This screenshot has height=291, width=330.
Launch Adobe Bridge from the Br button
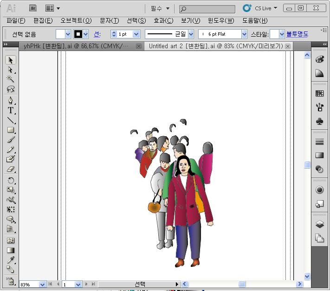coord(33,8)
